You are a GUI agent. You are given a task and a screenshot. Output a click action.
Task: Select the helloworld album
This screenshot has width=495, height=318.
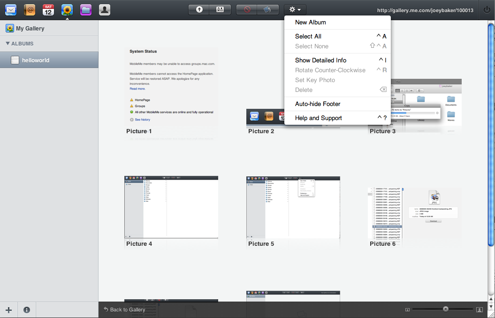click(x=49, y=60)
